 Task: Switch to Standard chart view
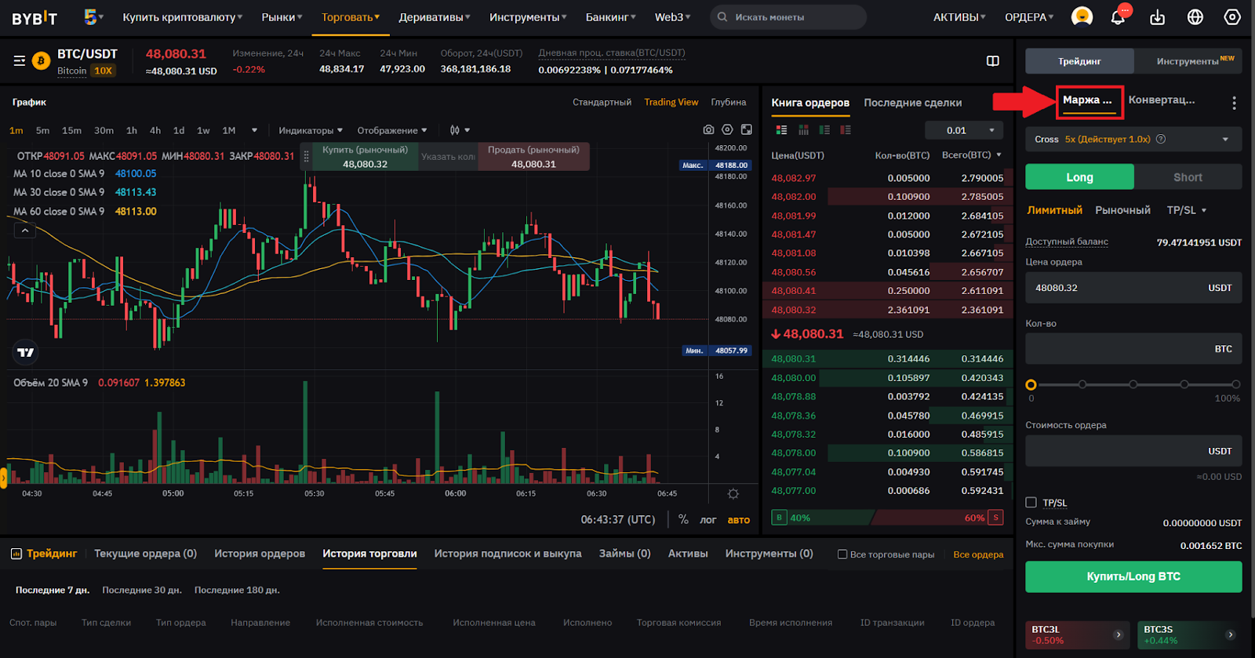(602, 102)
